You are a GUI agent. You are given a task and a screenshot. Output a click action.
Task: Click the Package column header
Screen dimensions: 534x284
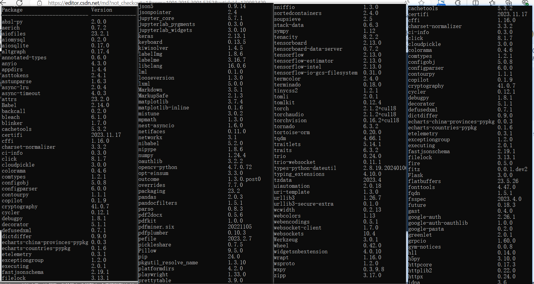pyautogui.click(x=12, y=10)
